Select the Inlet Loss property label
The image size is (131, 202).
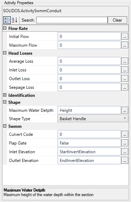[18, 70]
